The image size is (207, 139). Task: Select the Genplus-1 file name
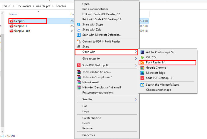click(20, 26)
